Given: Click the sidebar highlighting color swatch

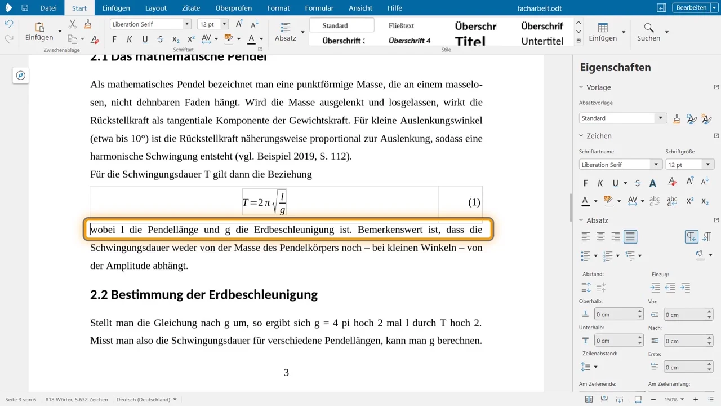Looking at the screenshot, I should (608, 201).
